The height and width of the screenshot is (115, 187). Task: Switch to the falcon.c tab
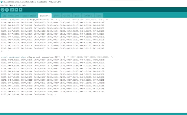[67, 16]
